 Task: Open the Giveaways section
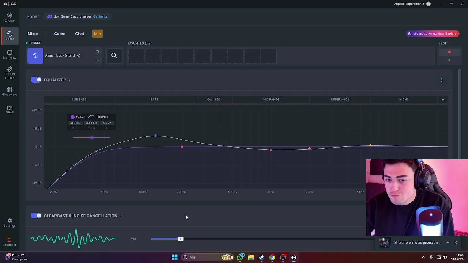[10, 91]
